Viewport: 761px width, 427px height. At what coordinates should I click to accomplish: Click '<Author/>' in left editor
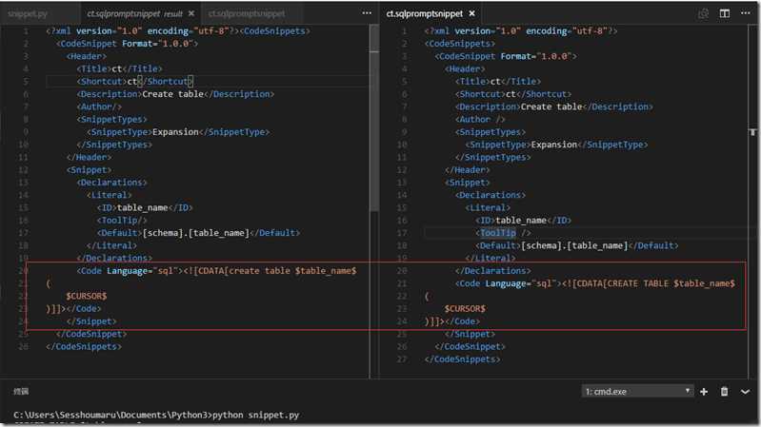point(99,107)
